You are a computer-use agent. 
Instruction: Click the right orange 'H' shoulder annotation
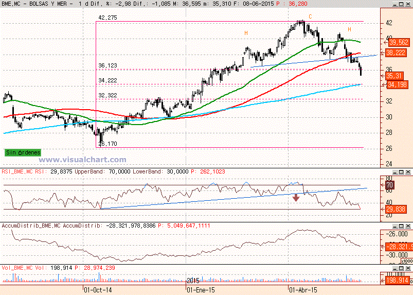[x=350, y=29]
